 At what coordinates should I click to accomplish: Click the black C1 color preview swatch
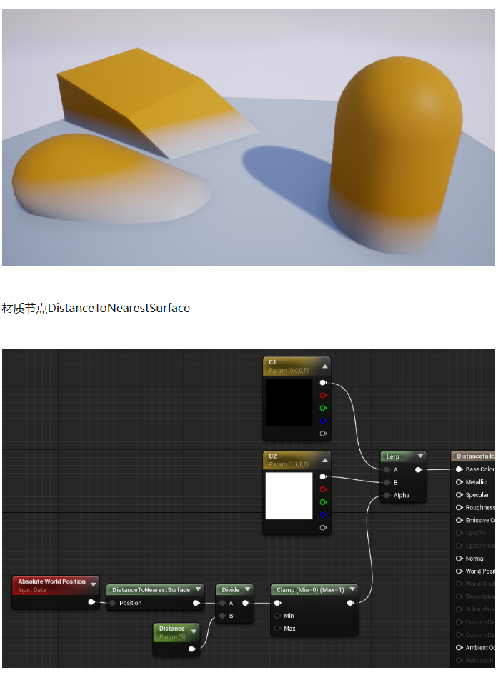[289, 402]
